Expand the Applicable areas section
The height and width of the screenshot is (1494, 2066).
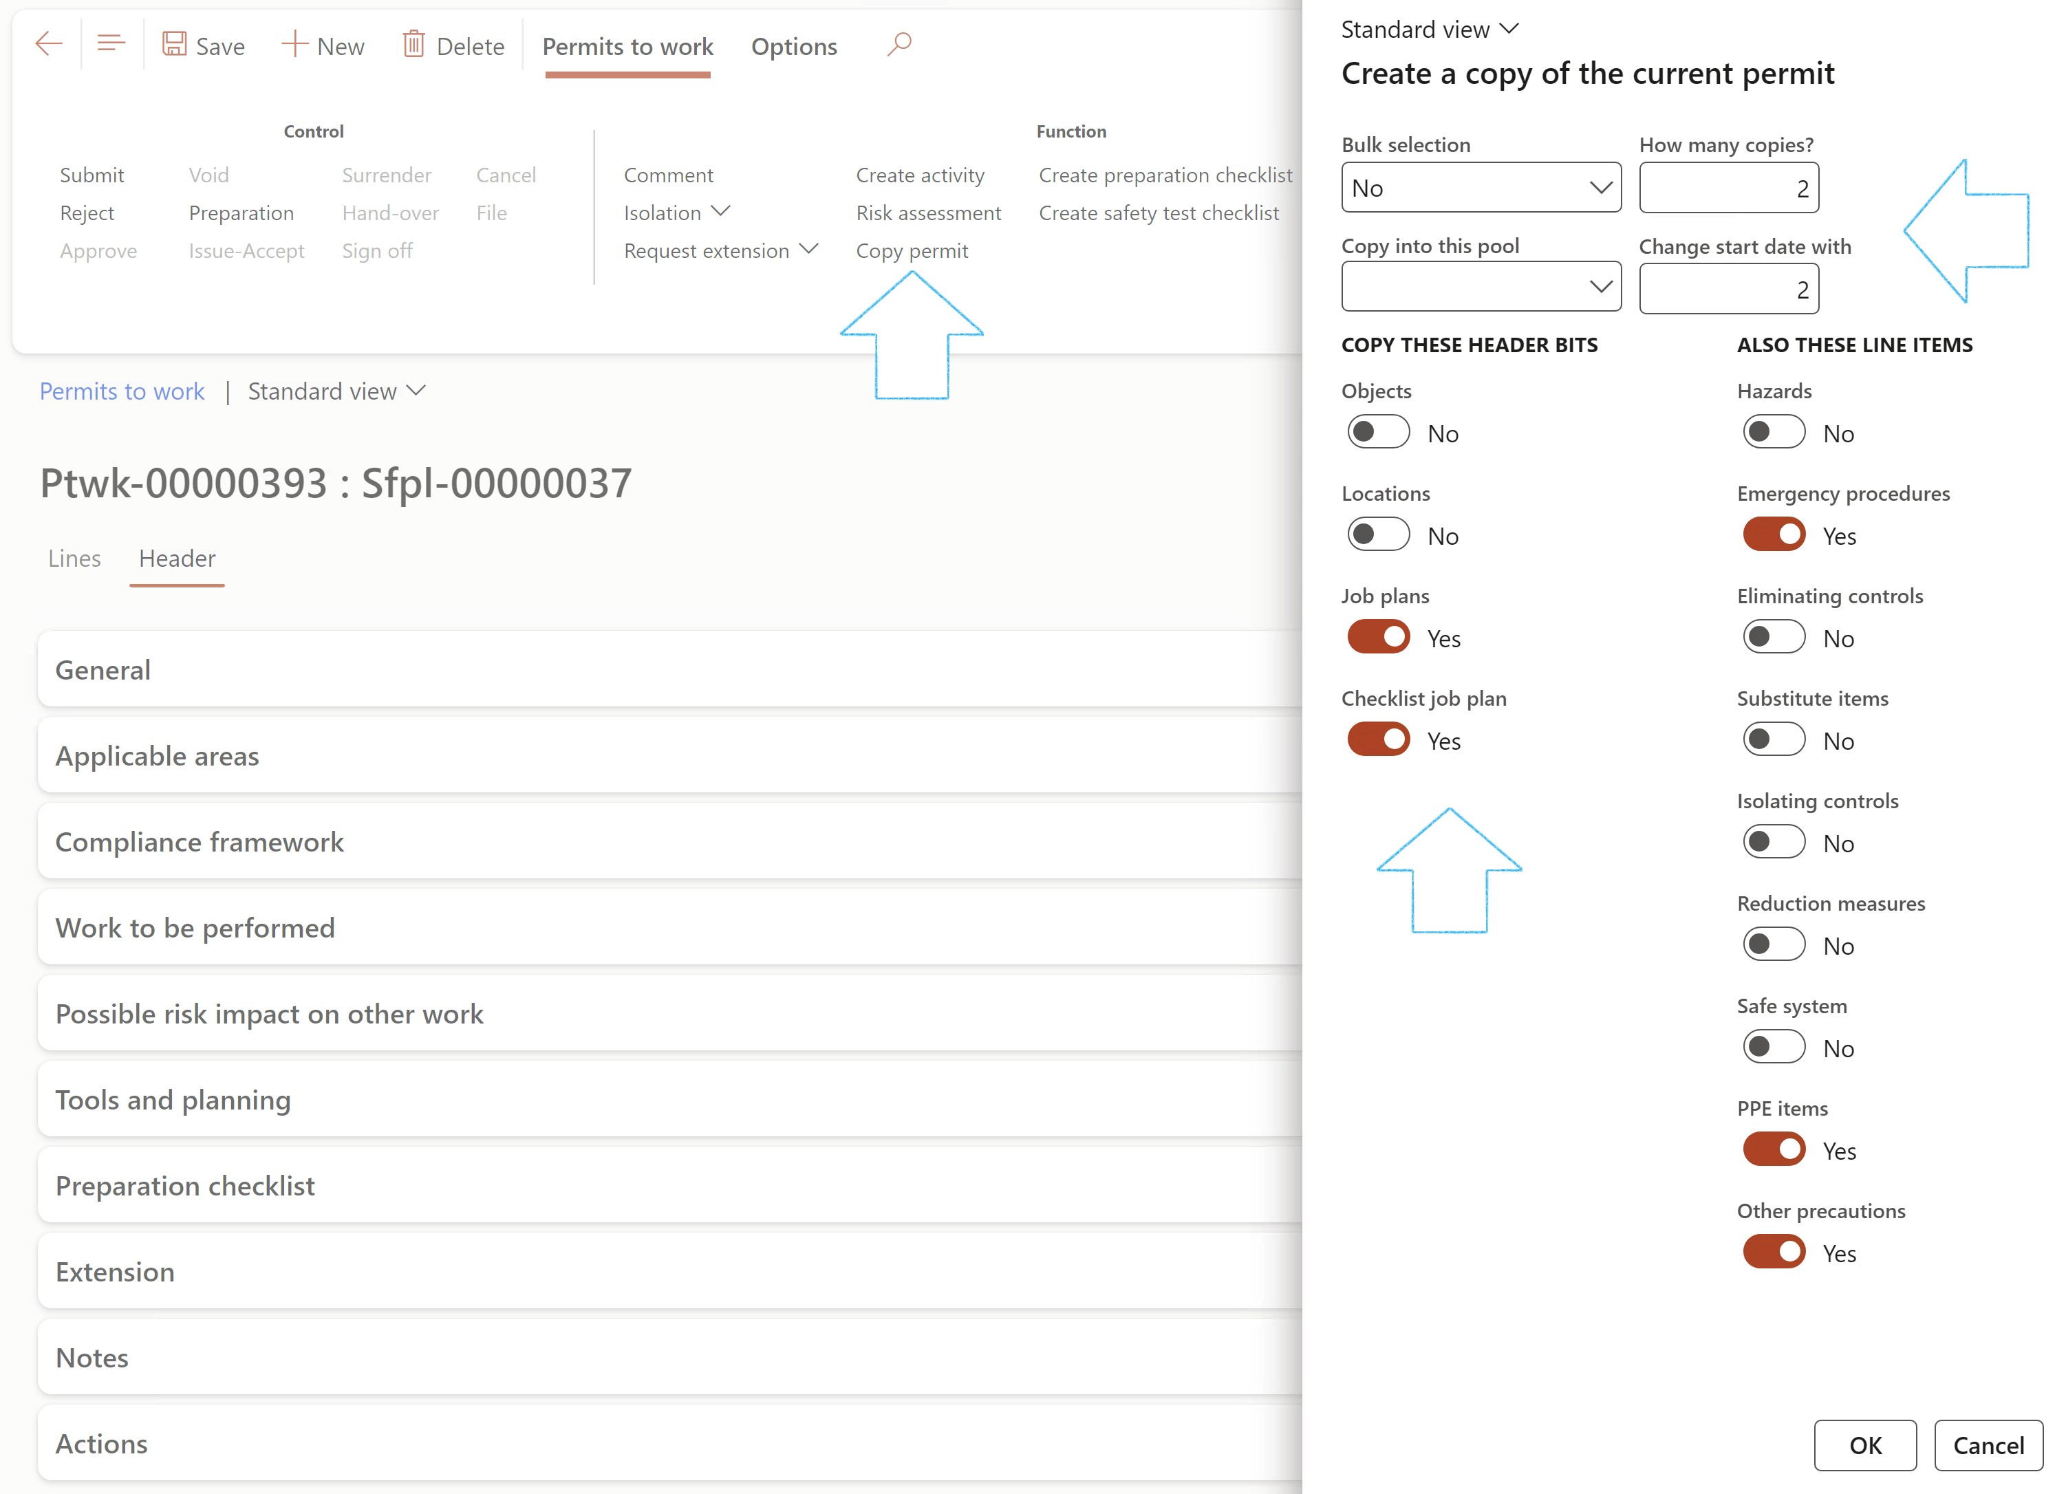tap(669, 756)
